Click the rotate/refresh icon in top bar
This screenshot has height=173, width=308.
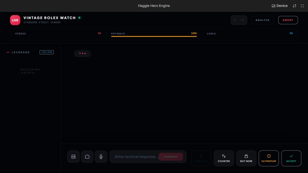tap(295, 6)
